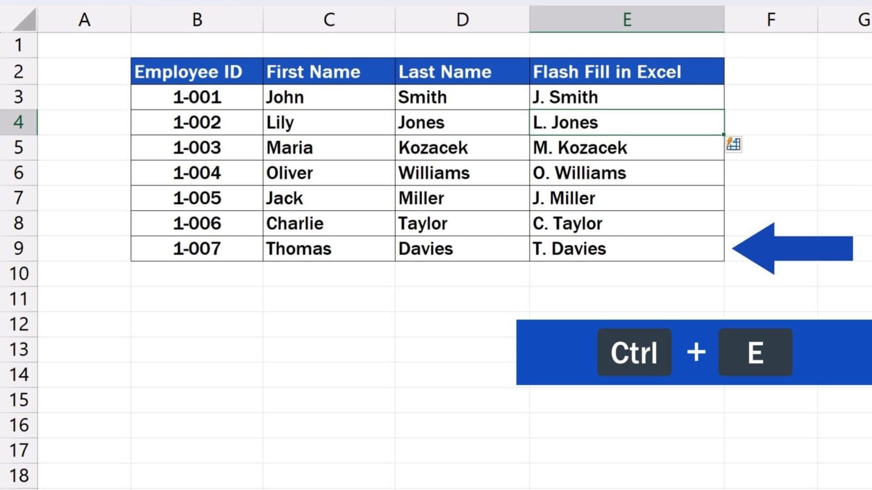Select column B header
The width and height of the screenshot is (872, 490).
[196, 19]
